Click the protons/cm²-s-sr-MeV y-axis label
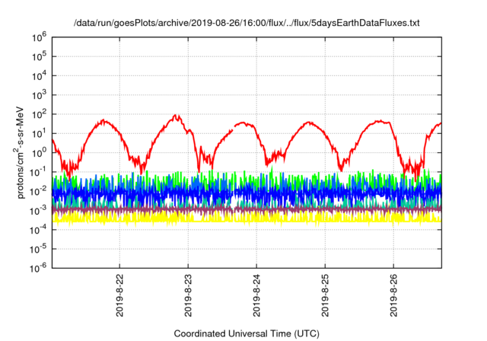 coord(20,152)
